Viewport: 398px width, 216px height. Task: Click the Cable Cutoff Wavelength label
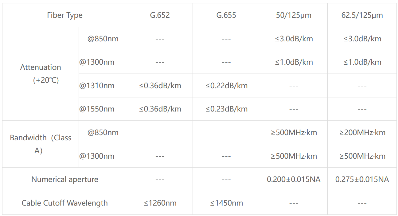[64, 203]
